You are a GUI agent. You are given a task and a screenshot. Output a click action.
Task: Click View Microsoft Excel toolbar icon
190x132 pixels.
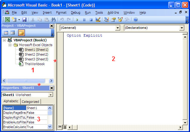click(7, 20)
